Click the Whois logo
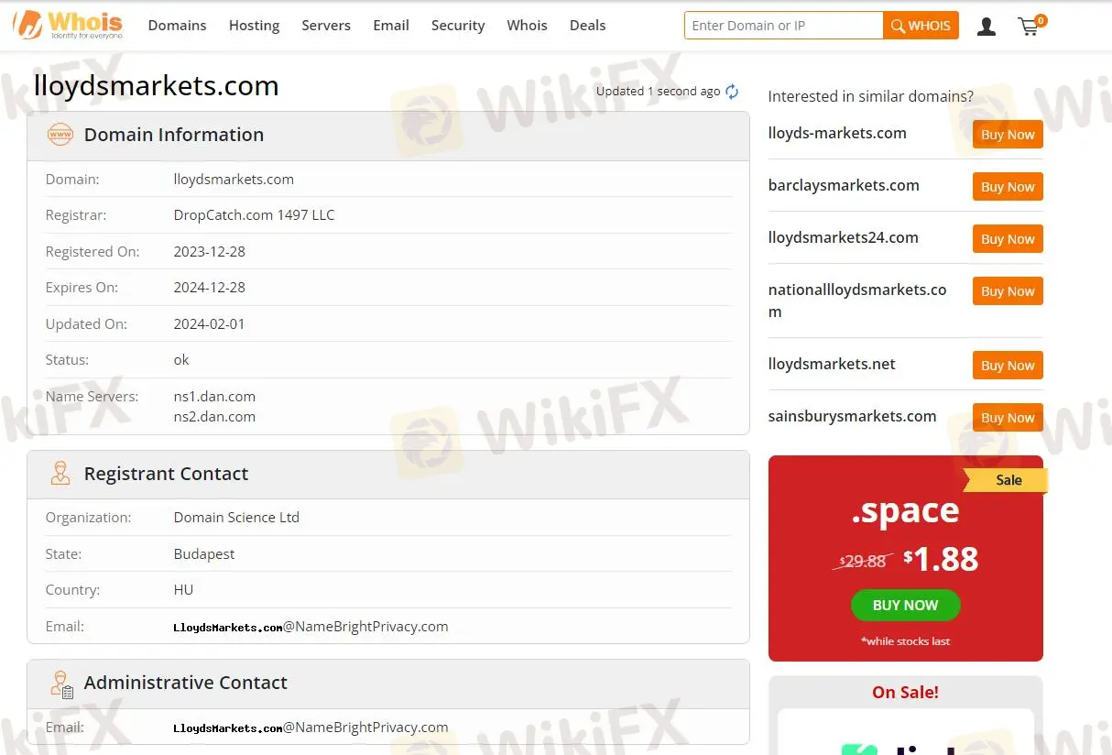Viewport: 1112px width, 755px height. pos(68,25)
